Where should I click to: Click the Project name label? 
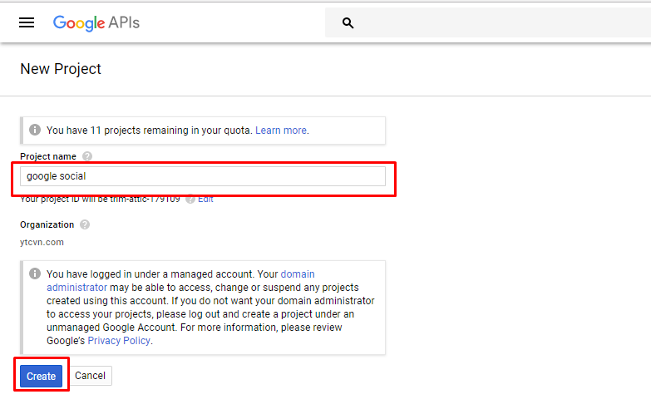point(48,156)
